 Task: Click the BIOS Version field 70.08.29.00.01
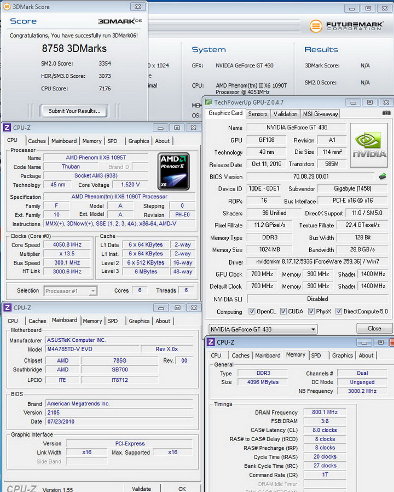point(311,176)
